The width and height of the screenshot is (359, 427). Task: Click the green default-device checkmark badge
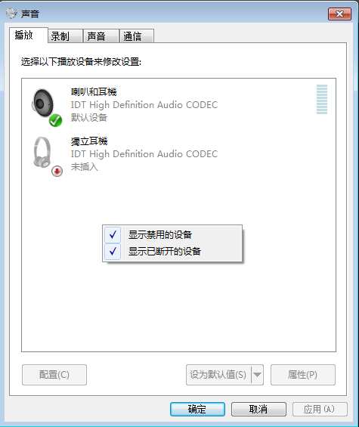point(56,120)
